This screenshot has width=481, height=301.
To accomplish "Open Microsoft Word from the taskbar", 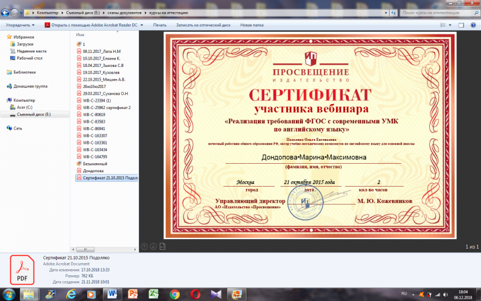I will (x=112, y=294).
